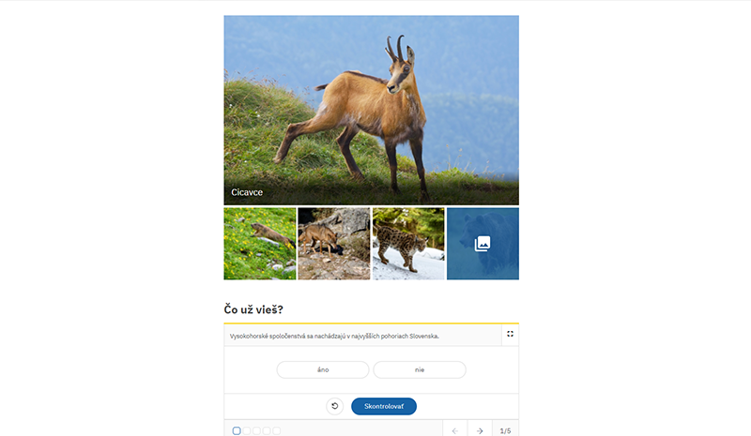
Task: Click the 1/5 page counter
Action: pos(505,430)
